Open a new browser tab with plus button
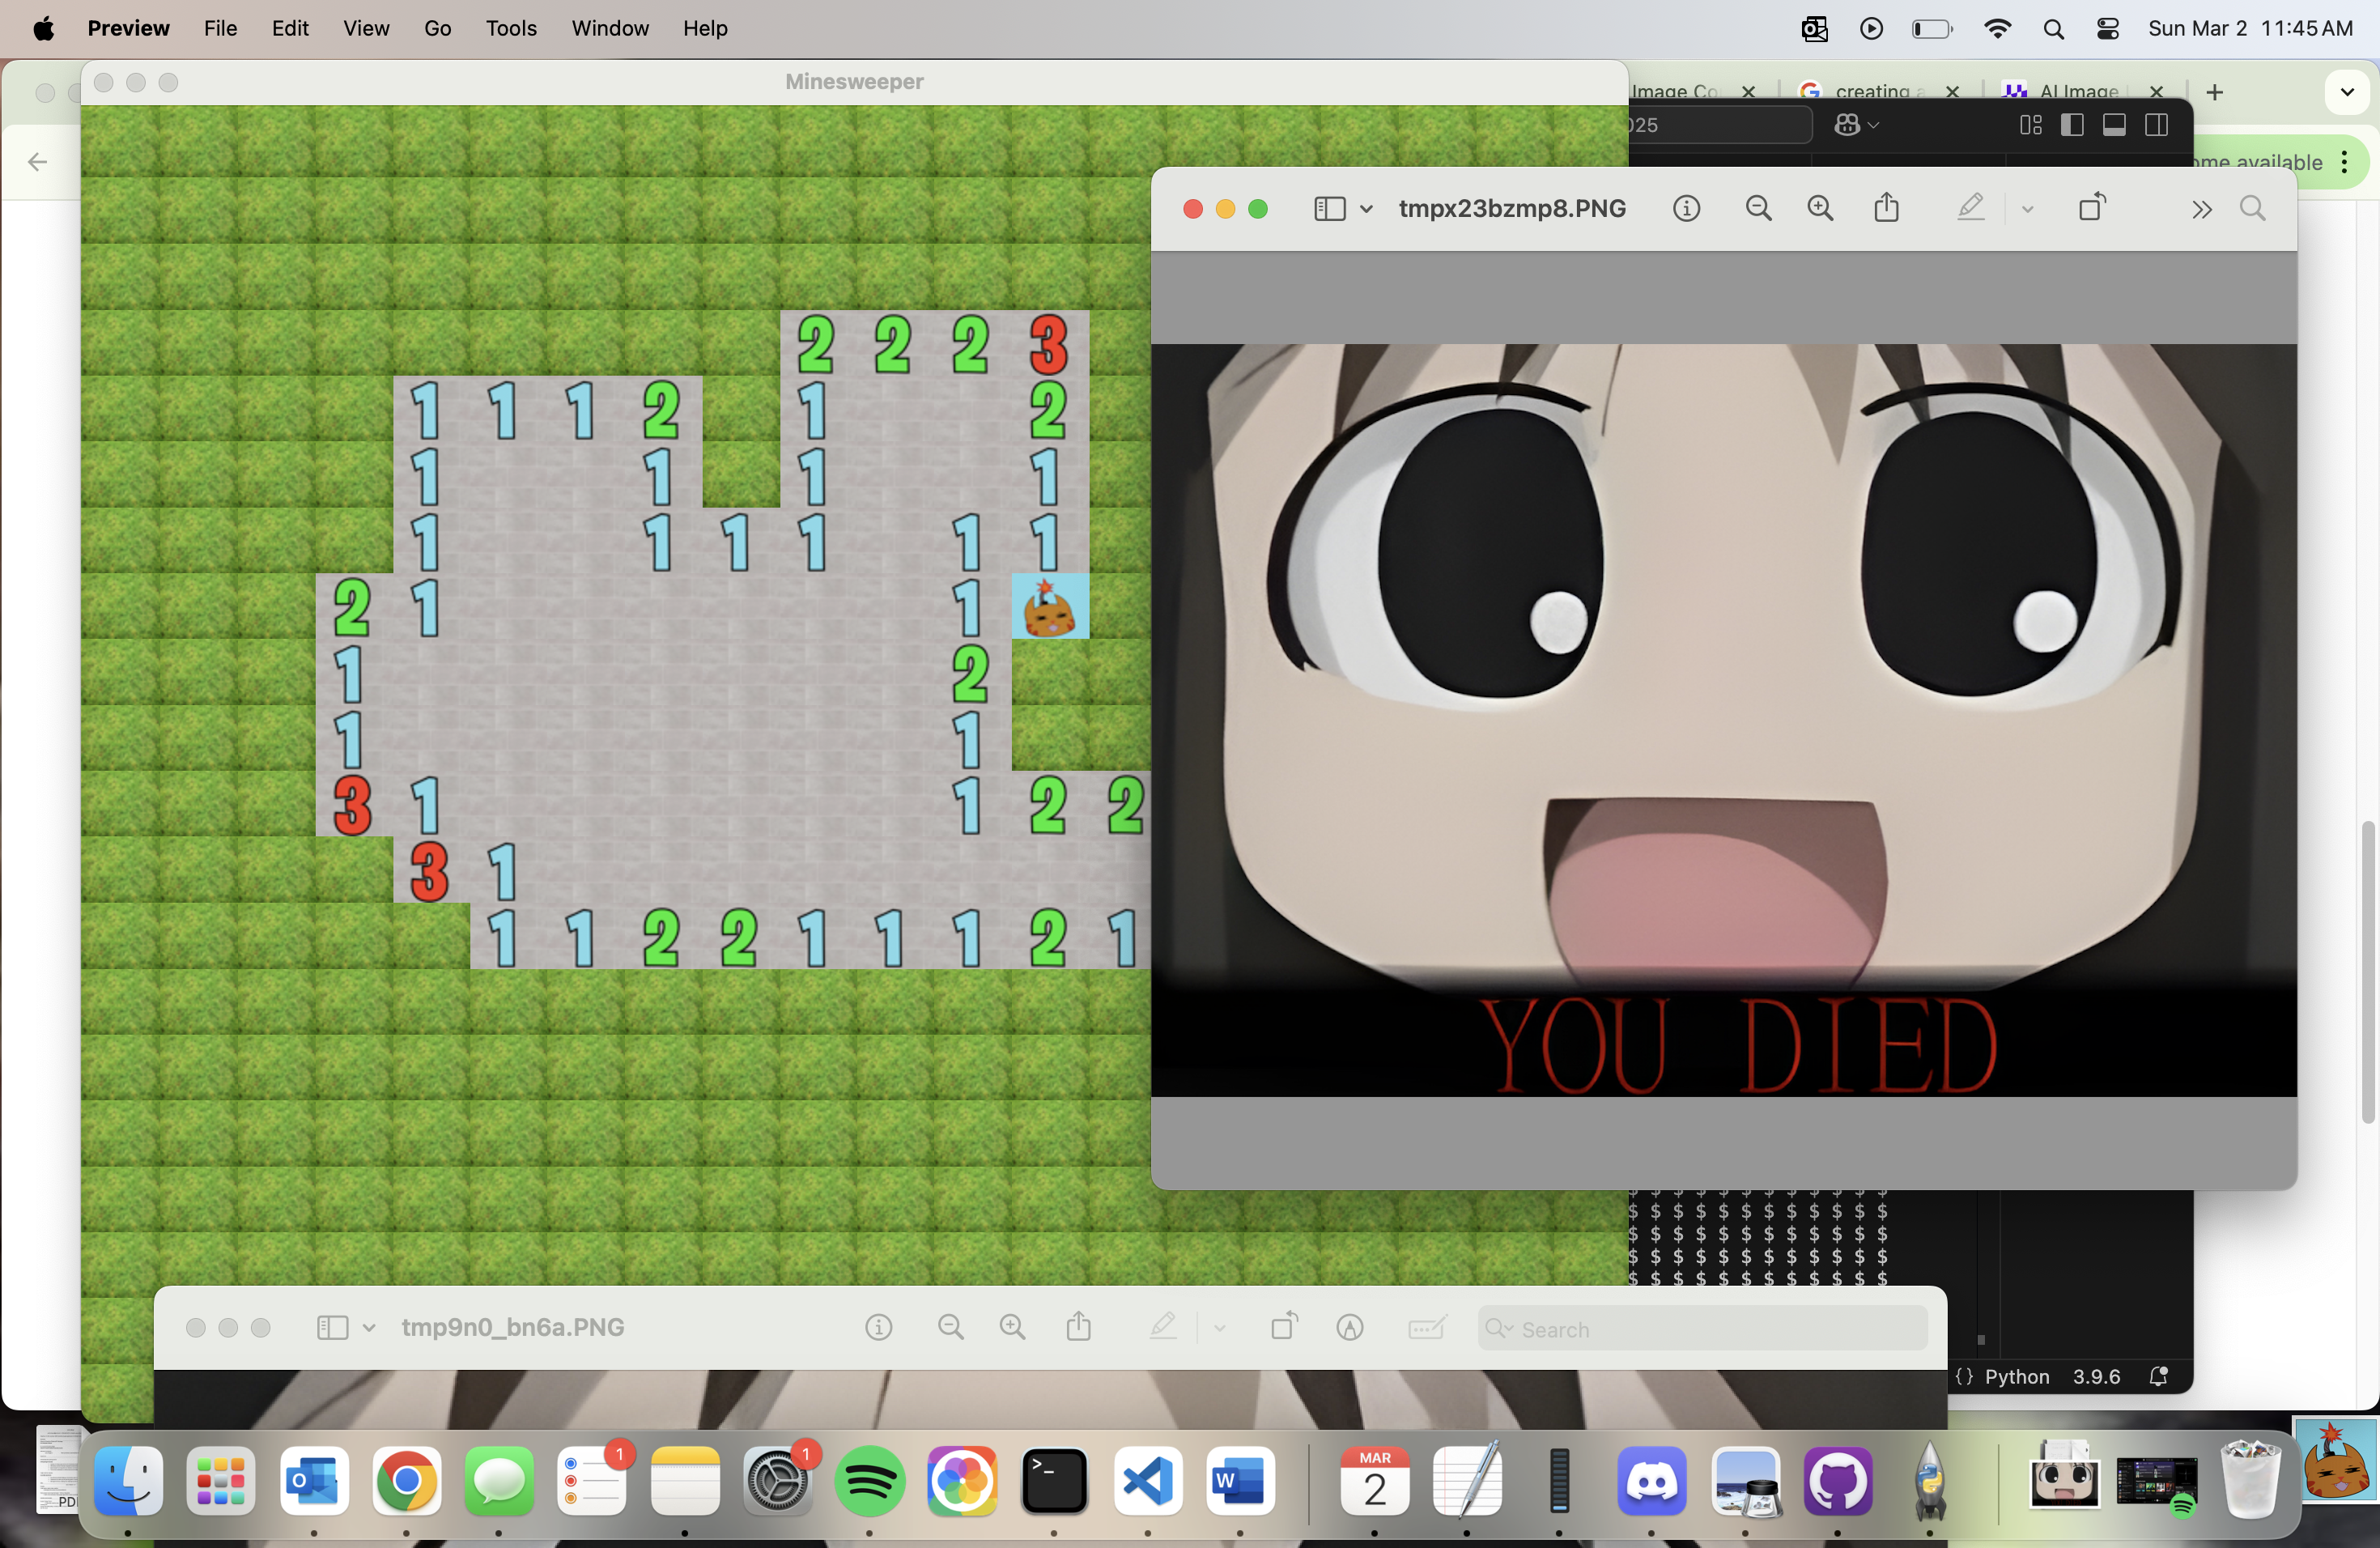This screenshot has width=2380, height=1548. tap(2214, 92)
